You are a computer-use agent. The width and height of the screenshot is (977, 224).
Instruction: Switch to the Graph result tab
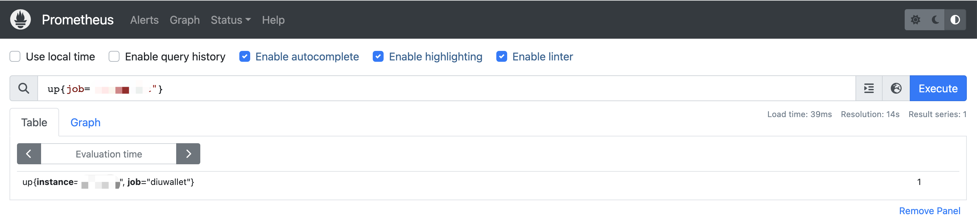click(x=85, y=123)
